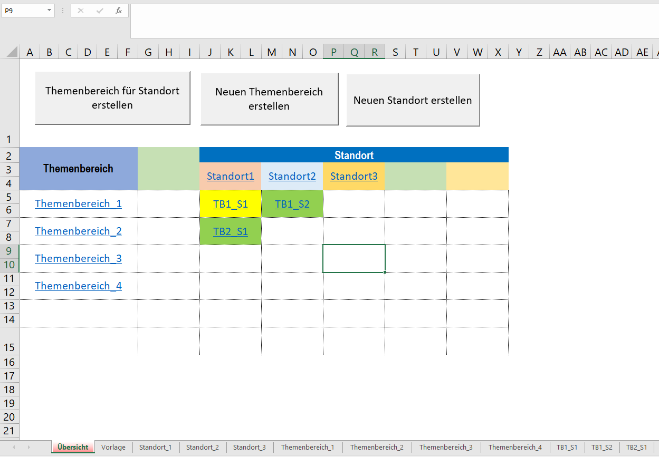Image resolution: width=659 pixels, height=457 pixels.
Task: Follow the Themenbereich_3 link
Action: pyautogui.click(x=78, y=258)
